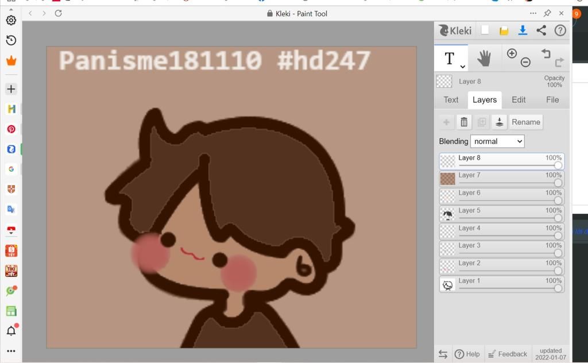Screen dimensions: 588x363
Task: Select Layer 8 in the layer list
Action: coord(502,161)
